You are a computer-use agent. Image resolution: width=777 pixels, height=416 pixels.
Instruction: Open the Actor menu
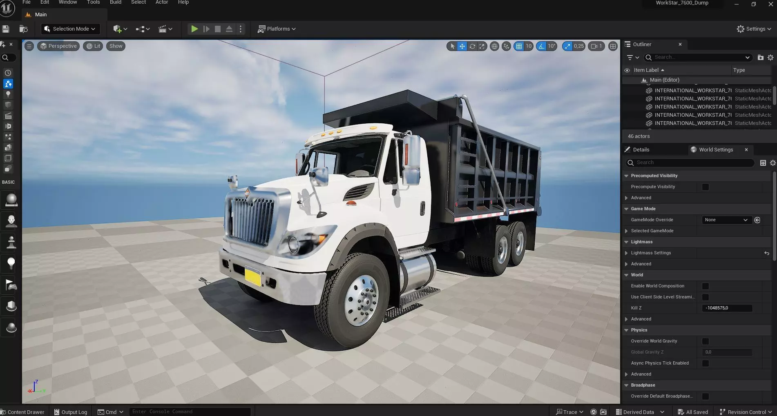click(x=162, y=2)
